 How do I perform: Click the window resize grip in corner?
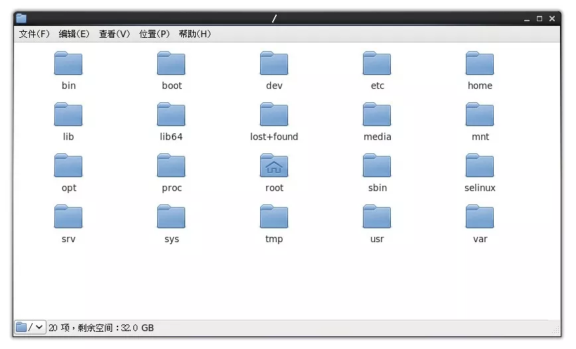pos(555,330)
